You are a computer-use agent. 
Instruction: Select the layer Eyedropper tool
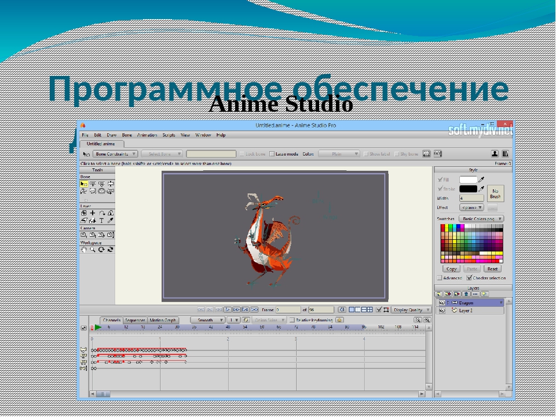point(111,221)
